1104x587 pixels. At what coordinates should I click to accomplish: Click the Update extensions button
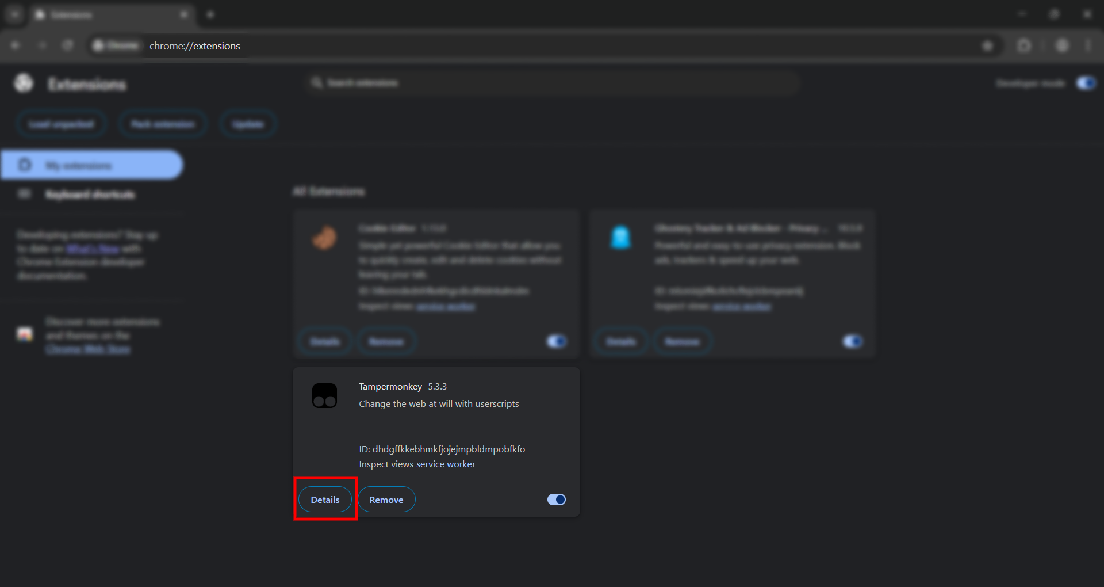pos(248,124)
